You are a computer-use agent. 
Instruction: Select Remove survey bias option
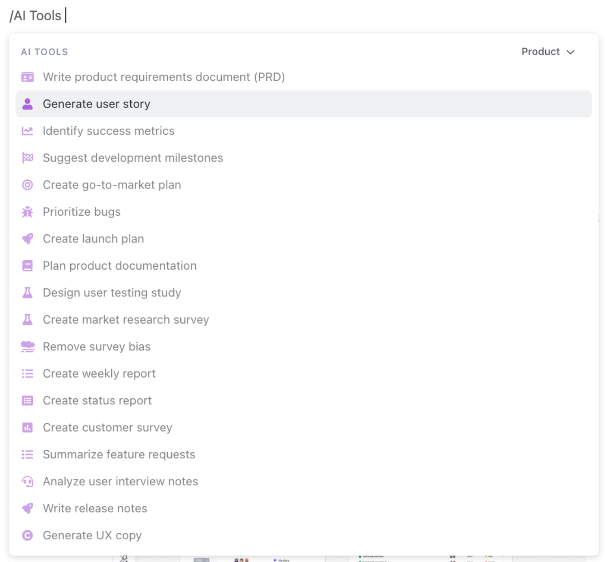(x=303, y=346)
